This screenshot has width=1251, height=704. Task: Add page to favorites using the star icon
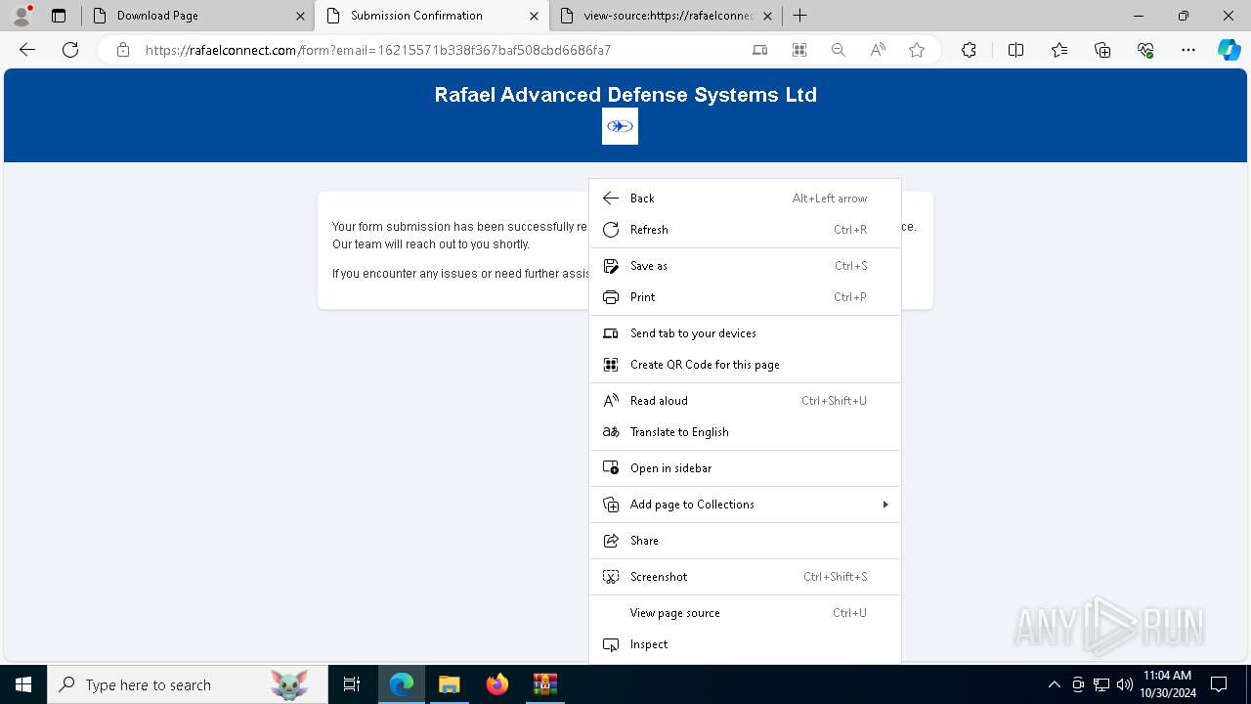(917, 50)
